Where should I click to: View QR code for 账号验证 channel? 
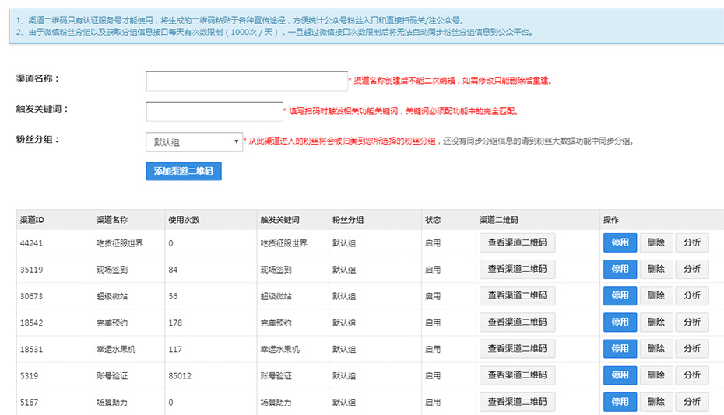point(517,375)
